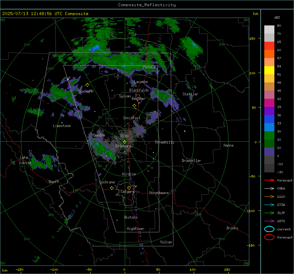Click the Limestone label

62,126
